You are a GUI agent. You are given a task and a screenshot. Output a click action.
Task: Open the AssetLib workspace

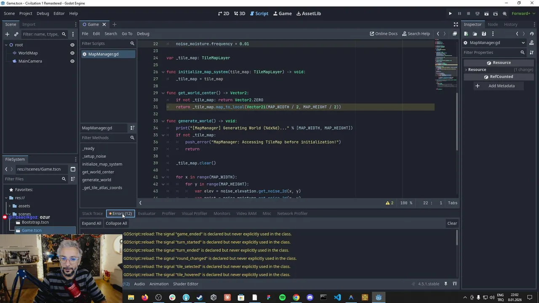pyautogui.click(x=309, y=13)
